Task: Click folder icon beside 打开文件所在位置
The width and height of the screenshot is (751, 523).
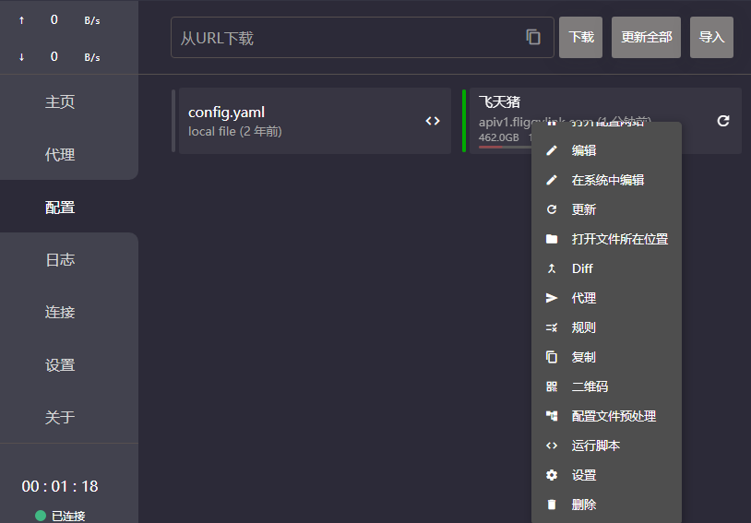Action: tap(552, 239)
